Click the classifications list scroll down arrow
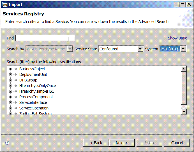 click(x=184, y=112)
